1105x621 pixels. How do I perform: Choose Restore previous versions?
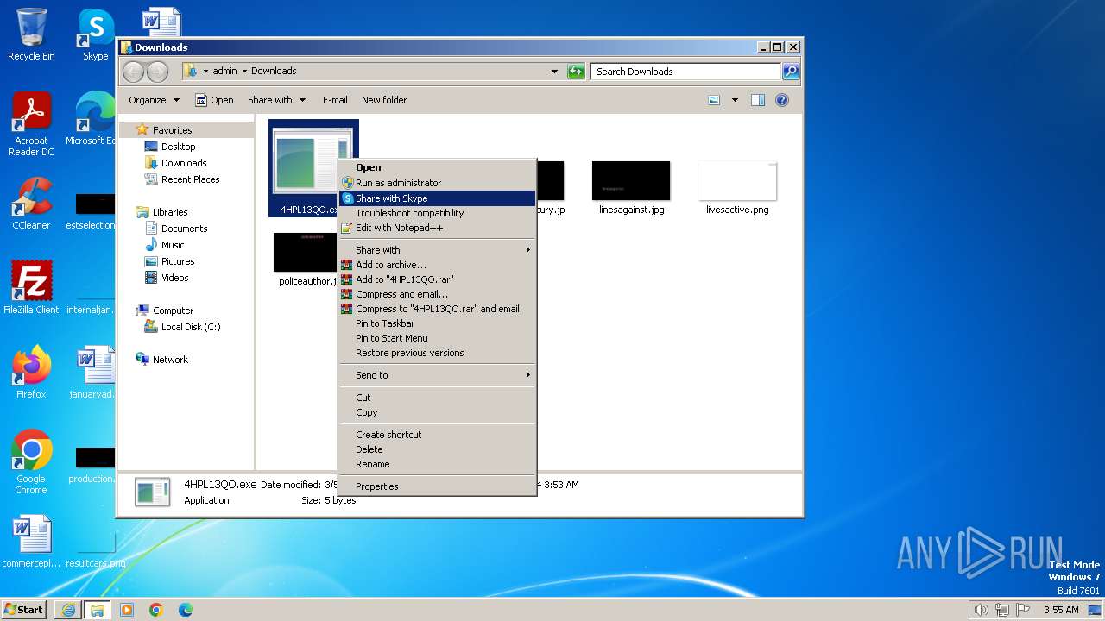pyautogui.click(x=437, y=353)
